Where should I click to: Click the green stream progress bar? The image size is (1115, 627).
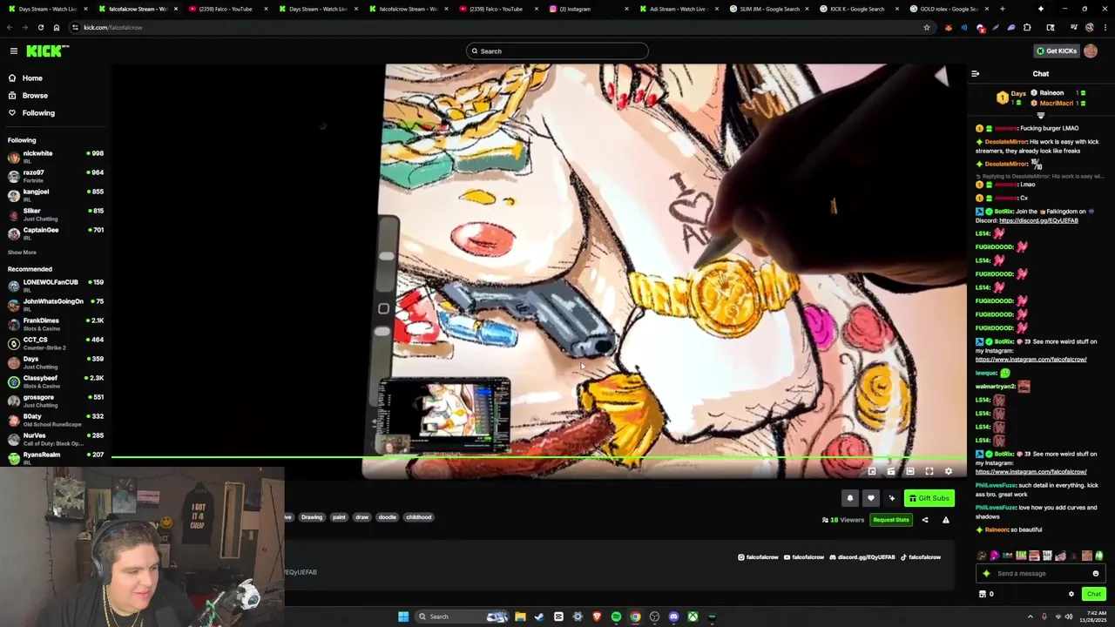pyautogui.click(x=538, y=457)
